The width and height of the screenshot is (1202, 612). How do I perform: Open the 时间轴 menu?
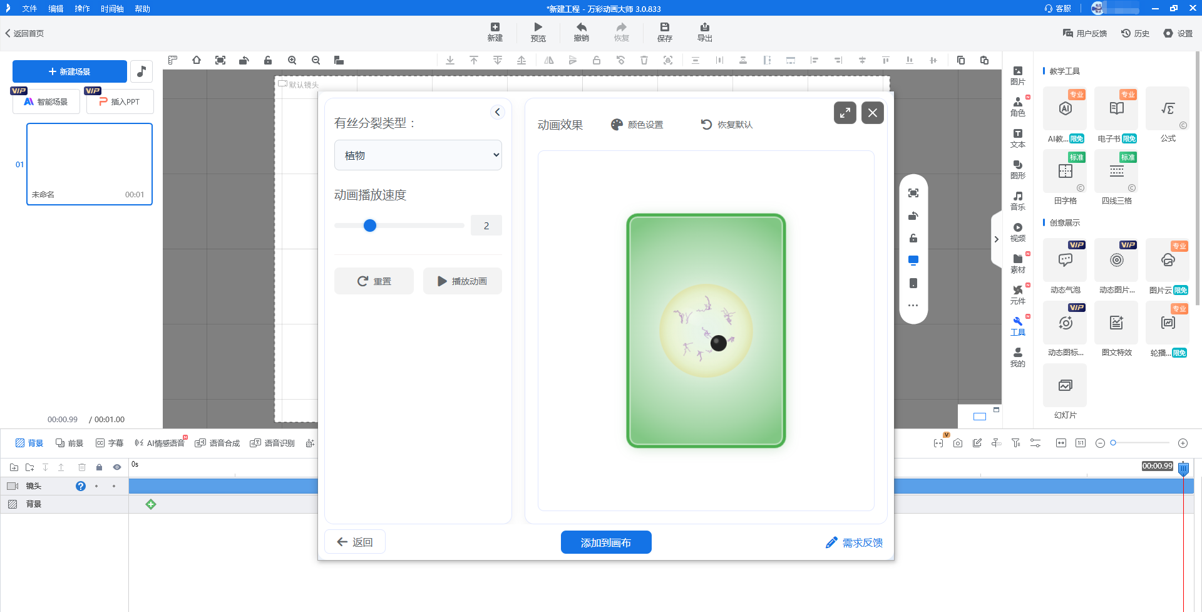[112, 9]
